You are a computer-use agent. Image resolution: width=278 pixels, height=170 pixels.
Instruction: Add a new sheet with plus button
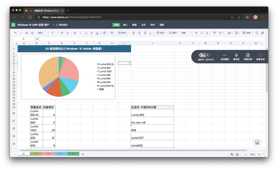[83, 154]
